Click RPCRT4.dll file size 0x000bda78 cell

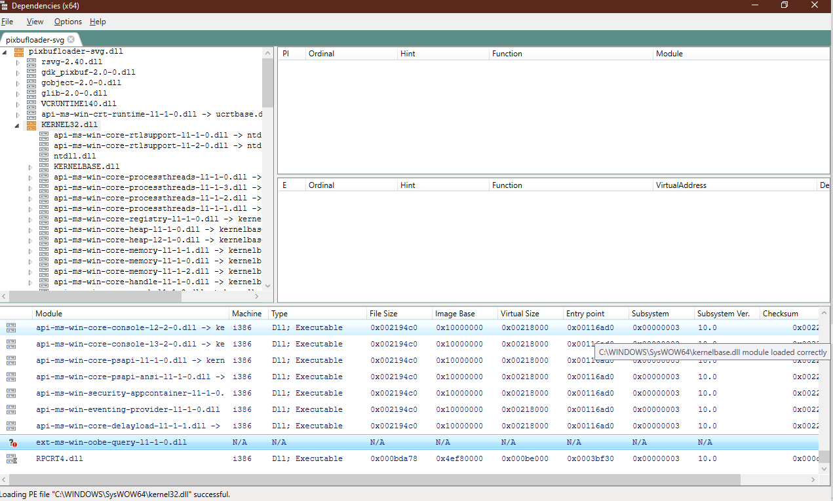coord(394,459)
